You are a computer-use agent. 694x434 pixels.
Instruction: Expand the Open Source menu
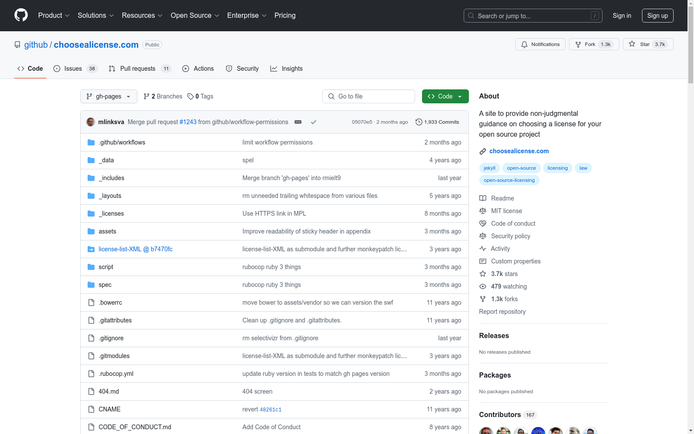point(195,16)
